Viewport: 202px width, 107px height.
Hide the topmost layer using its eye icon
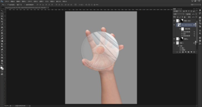click(x=174, y=21)
